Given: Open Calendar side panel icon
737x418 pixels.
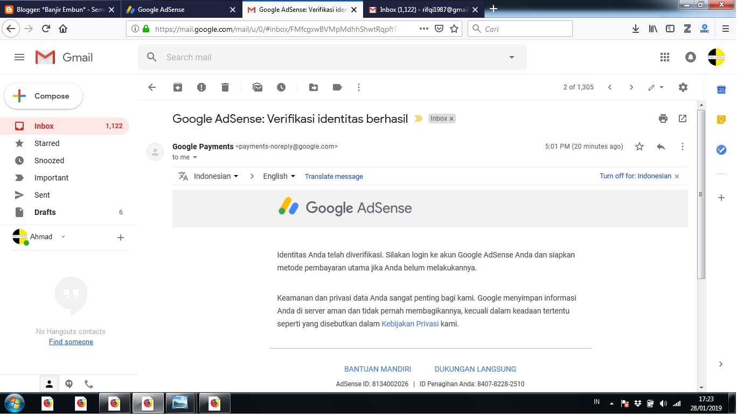Looking at the screenshot, I should click(721, 90).
